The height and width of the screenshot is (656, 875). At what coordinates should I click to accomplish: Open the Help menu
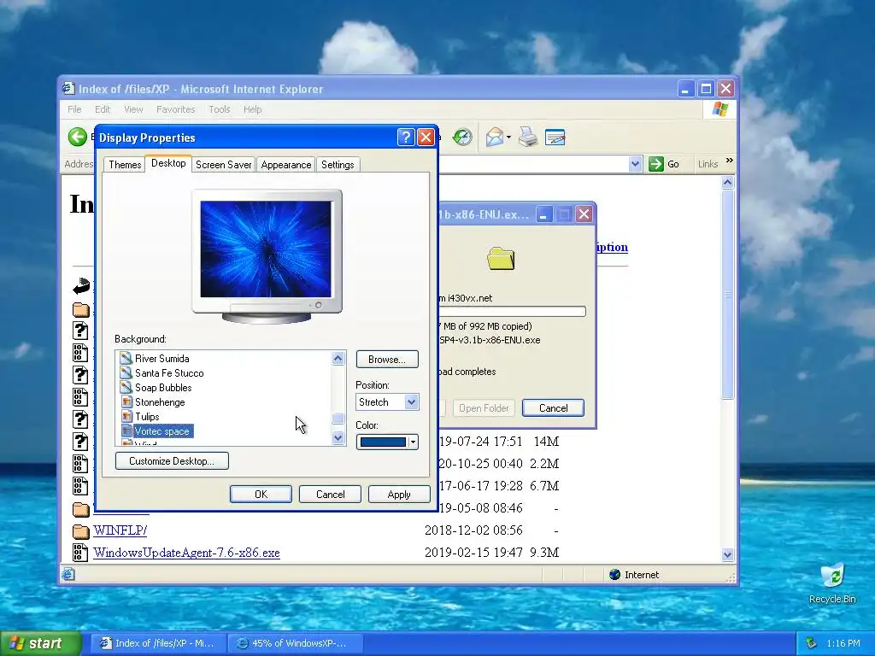(252, 109)
